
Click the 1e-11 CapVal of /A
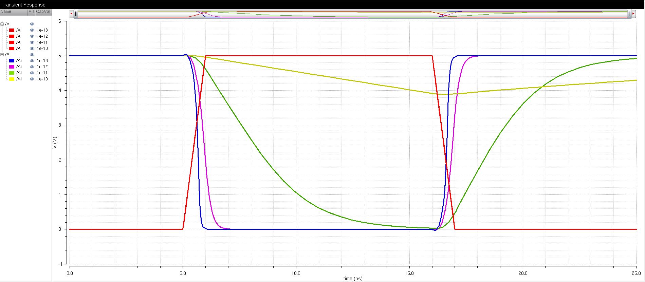[42, 42]
